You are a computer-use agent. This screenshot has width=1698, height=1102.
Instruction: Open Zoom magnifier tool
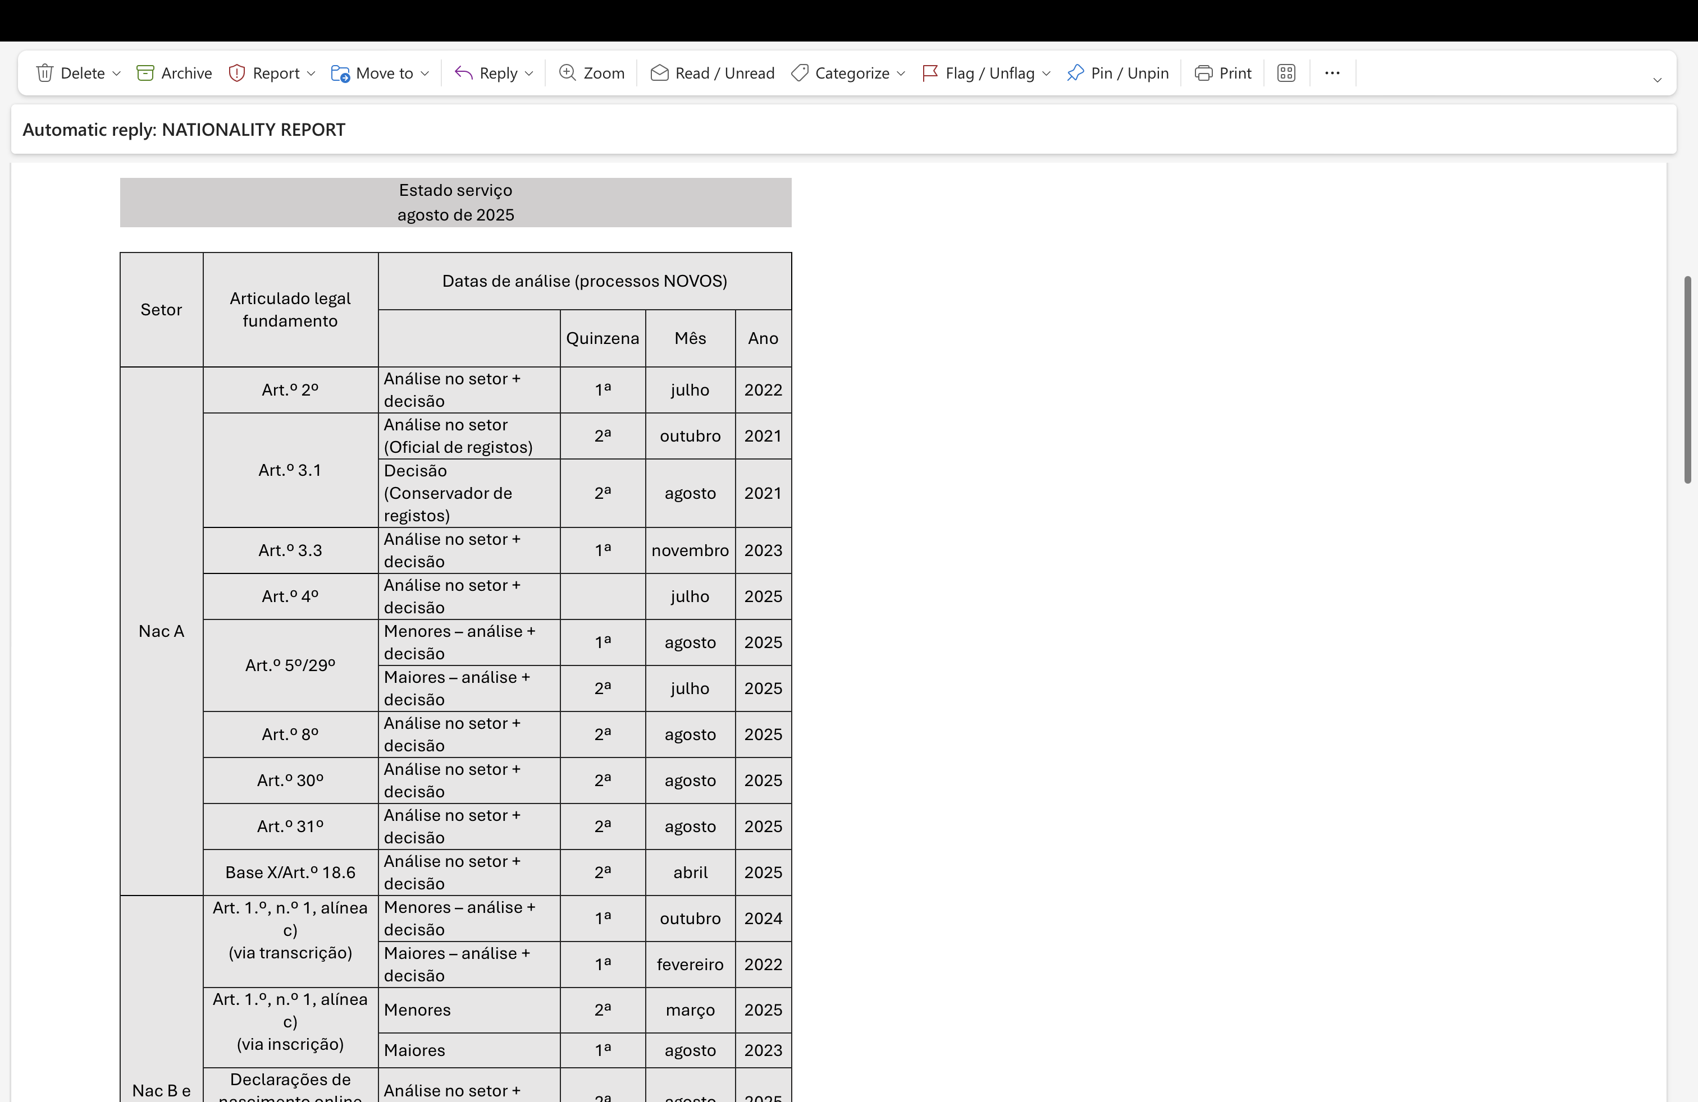click(x=591, y=74)
